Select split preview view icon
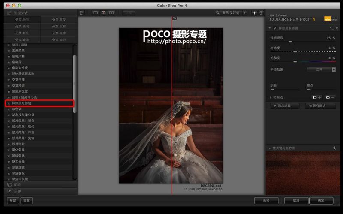The width and height of the screenshot is (343, 214). (x=103, y=13)
